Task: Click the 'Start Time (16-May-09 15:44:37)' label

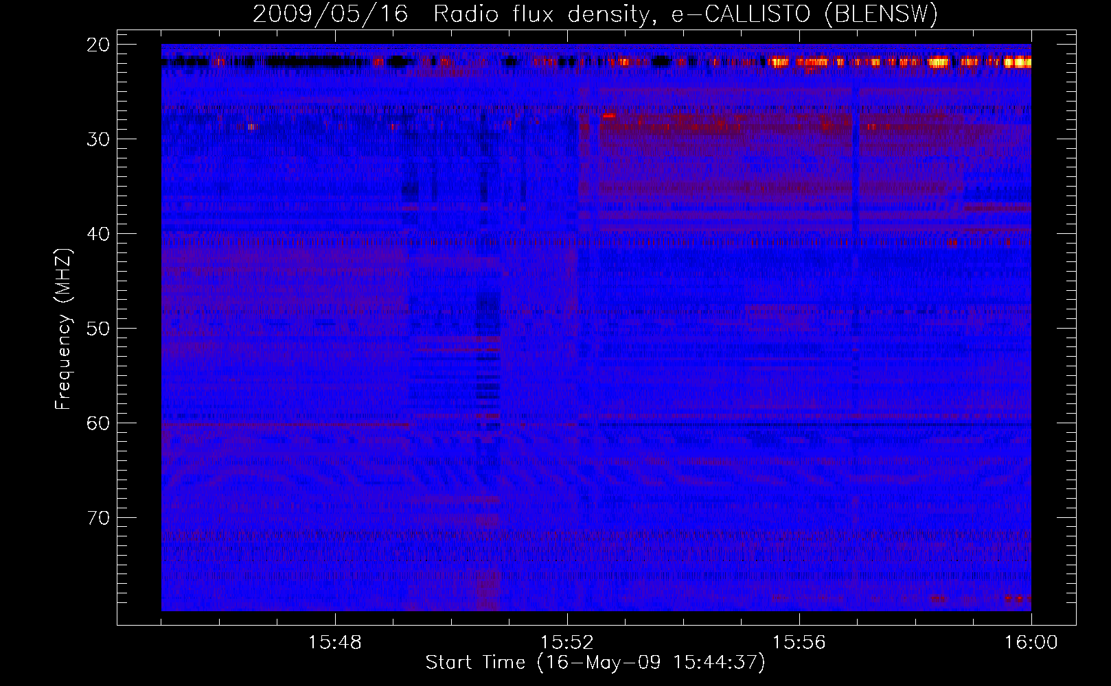Action: 595,663
